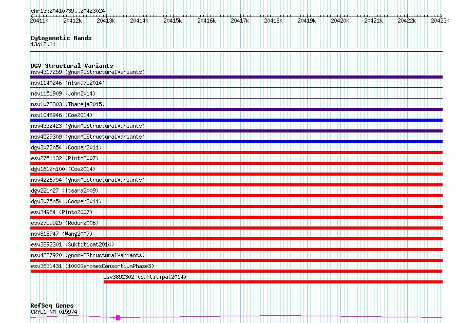Image resolution: width=457 pixels, height=323 pixels.
Task: Click the 20415k ruler tick label
Action: point(173,21)
